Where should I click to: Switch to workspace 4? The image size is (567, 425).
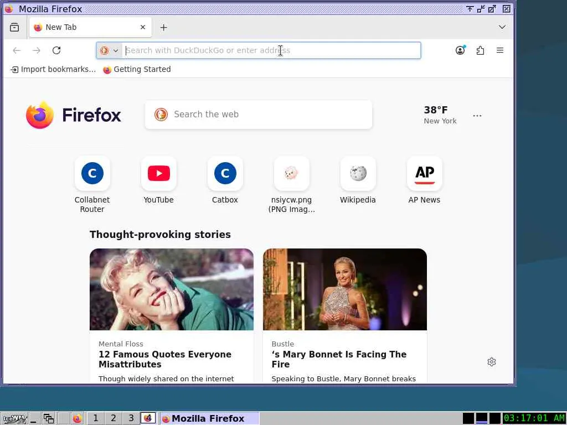click(x=148, y=418)
